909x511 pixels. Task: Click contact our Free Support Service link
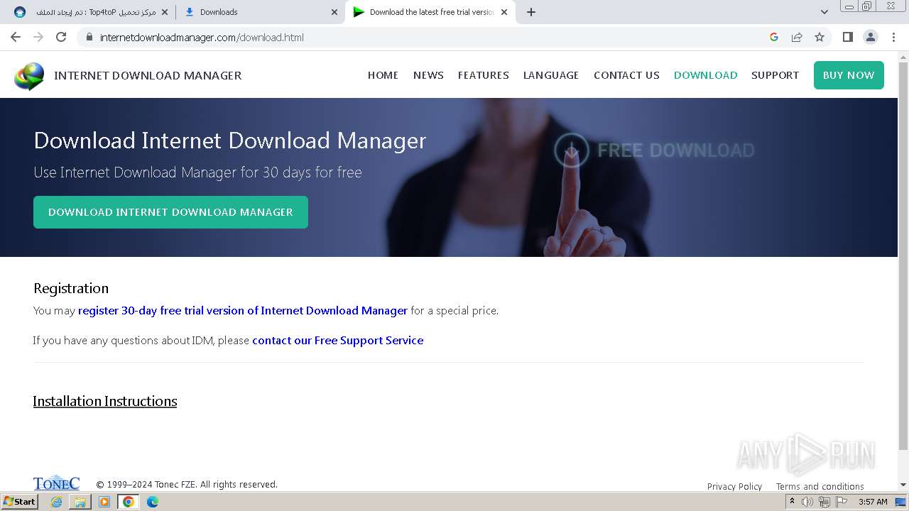pyautogui.click(x=338, y=341)
